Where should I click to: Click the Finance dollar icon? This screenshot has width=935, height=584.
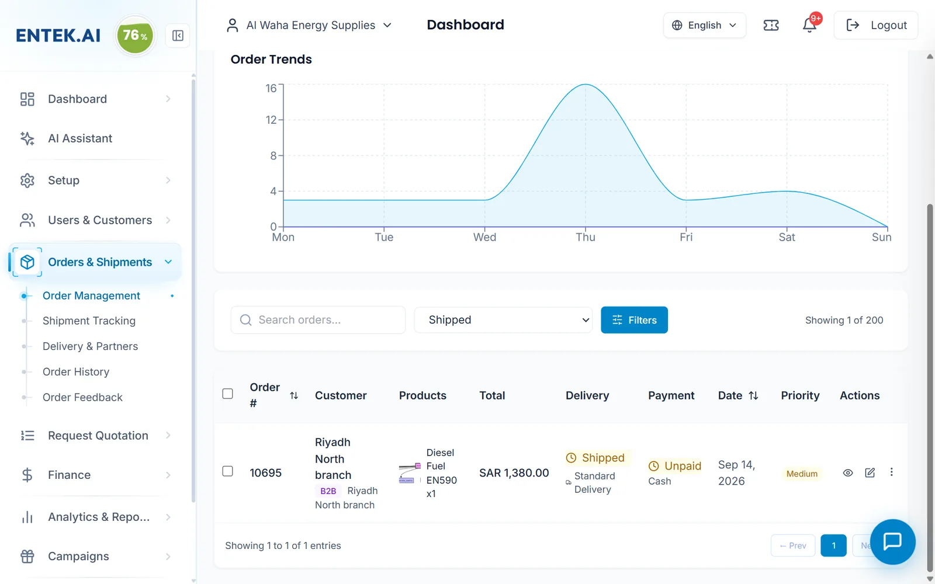(27, 475)
